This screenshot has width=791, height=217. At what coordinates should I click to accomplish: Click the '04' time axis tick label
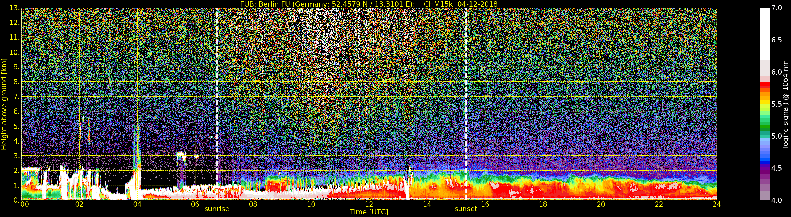137,204
